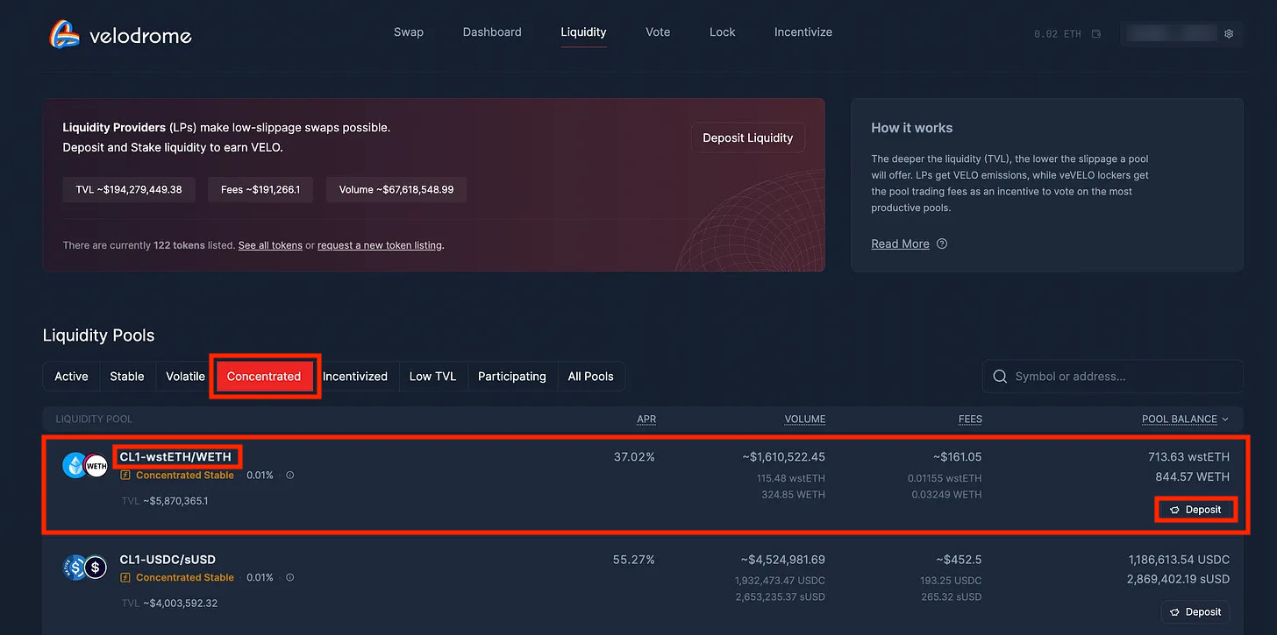The image size is (1277, 635).
Task: Open the Read More link
Action: tap(900, 243)
